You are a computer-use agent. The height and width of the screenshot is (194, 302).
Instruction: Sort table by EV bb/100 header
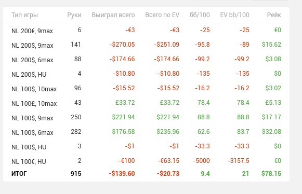234,15
